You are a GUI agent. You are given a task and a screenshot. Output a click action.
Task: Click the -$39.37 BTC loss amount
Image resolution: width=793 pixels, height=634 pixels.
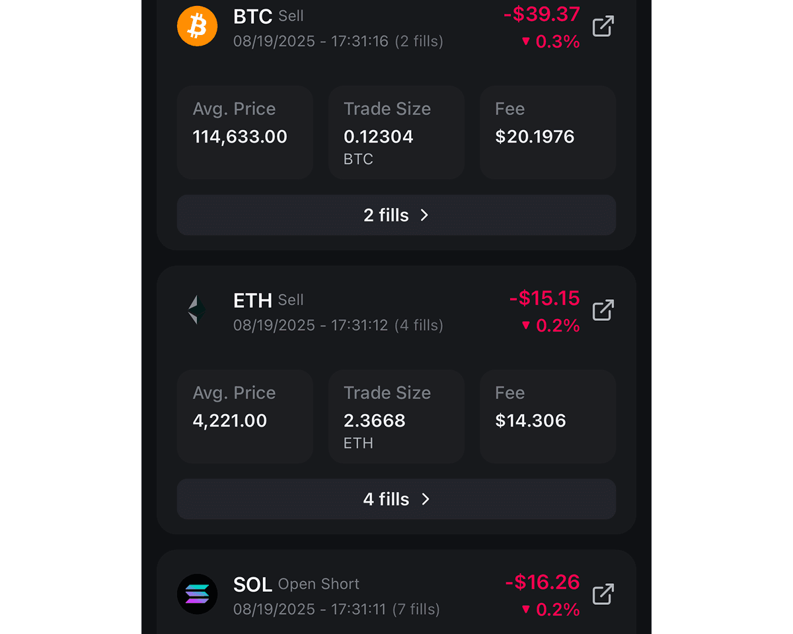tap(542, 14)
